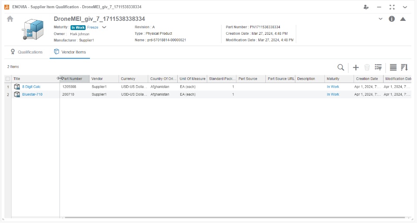Click the Freeze maturity link
The image size is (417, 223).
point(93,27)
